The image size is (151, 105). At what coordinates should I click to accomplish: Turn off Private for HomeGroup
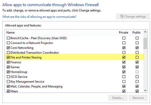[124, 72]
